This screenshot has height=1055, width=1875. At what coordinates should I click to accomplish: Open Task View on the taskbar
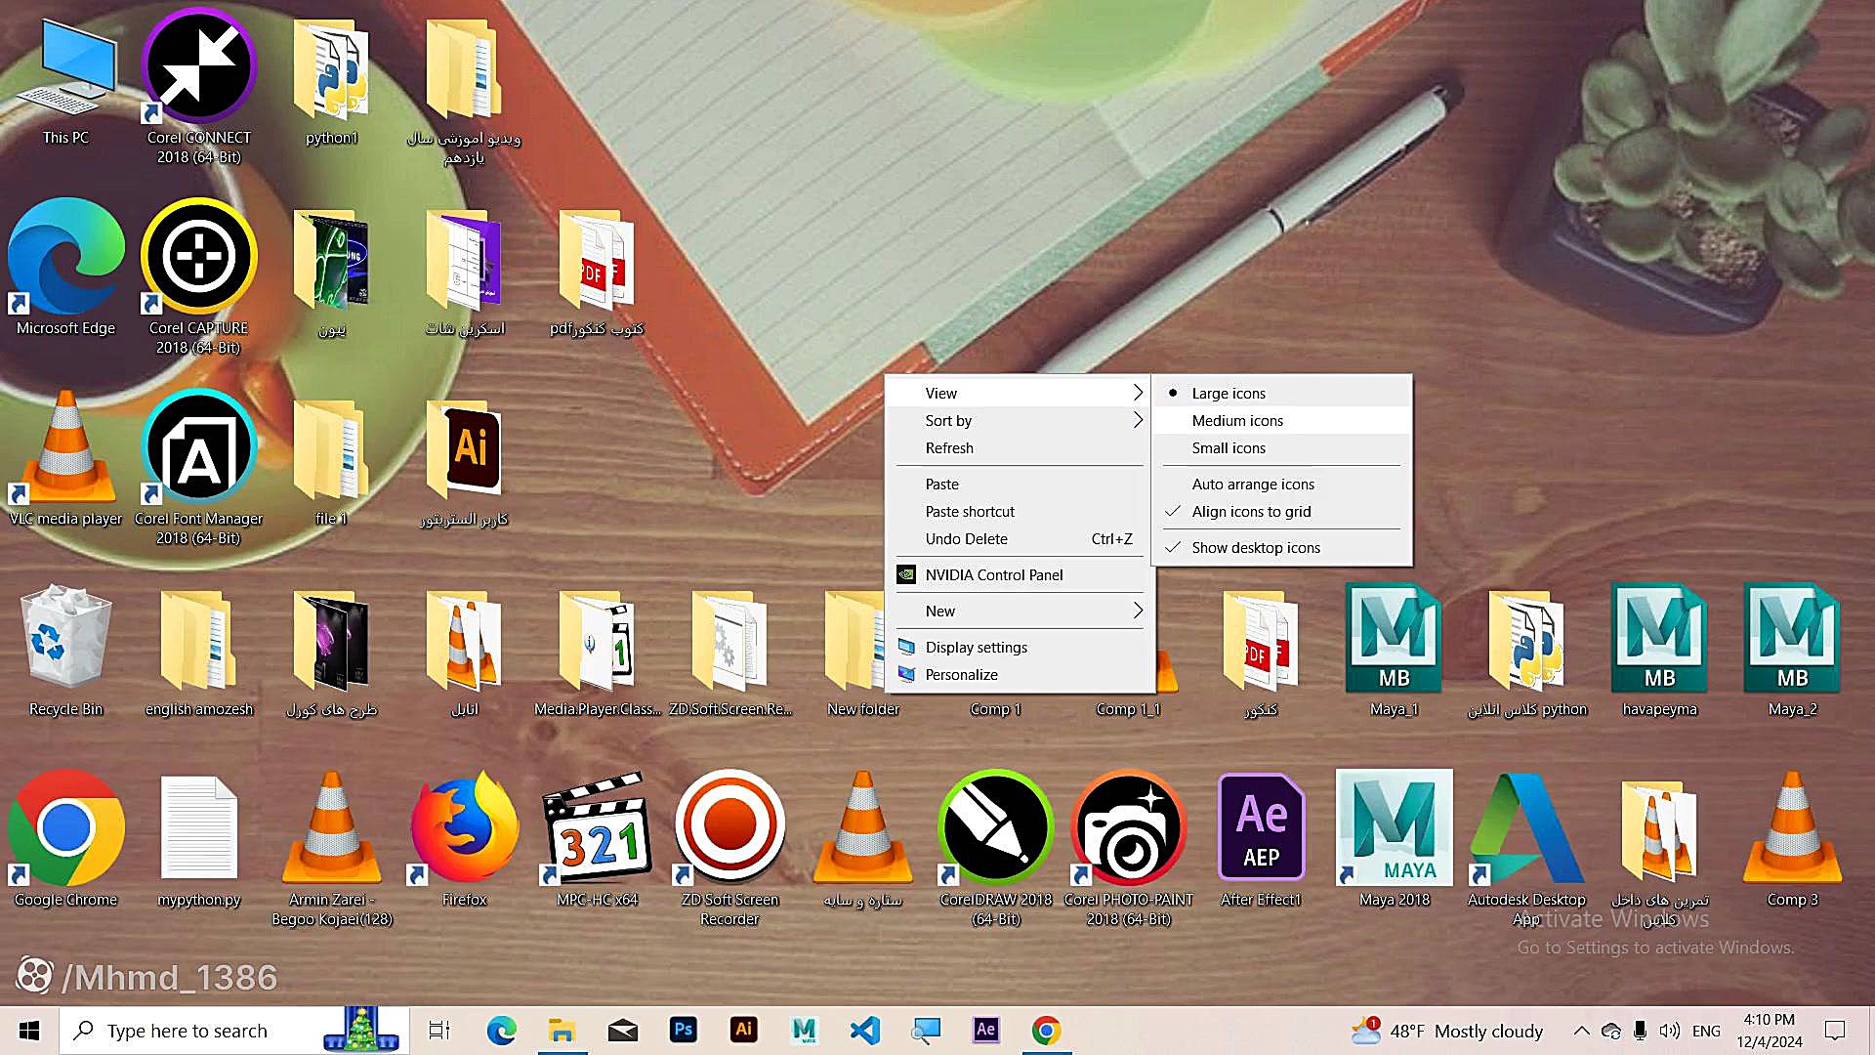click(x=439, y=1030)
